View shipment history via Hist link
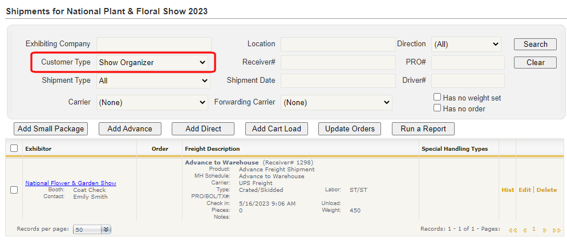 coord(507,190)
